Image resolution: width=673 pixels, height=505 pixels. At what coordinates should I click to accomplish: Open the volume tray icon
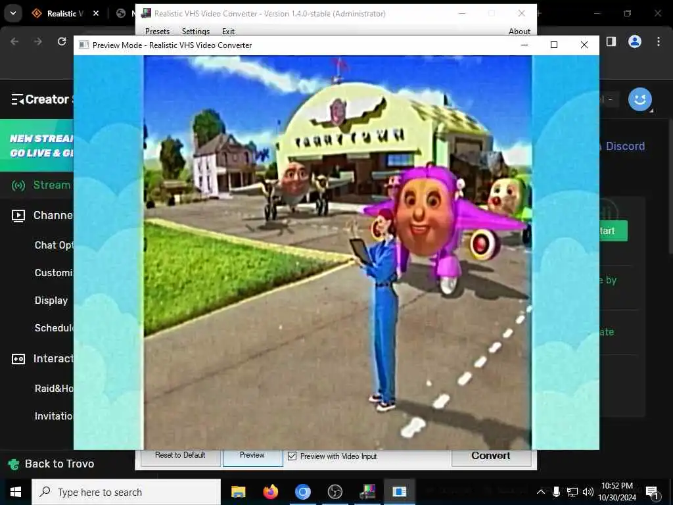click(588, 492)
